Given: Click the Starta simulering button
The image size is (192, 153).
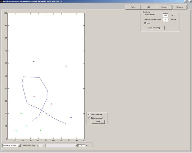Looking at the screenshot, I should [x=154, y=28].
